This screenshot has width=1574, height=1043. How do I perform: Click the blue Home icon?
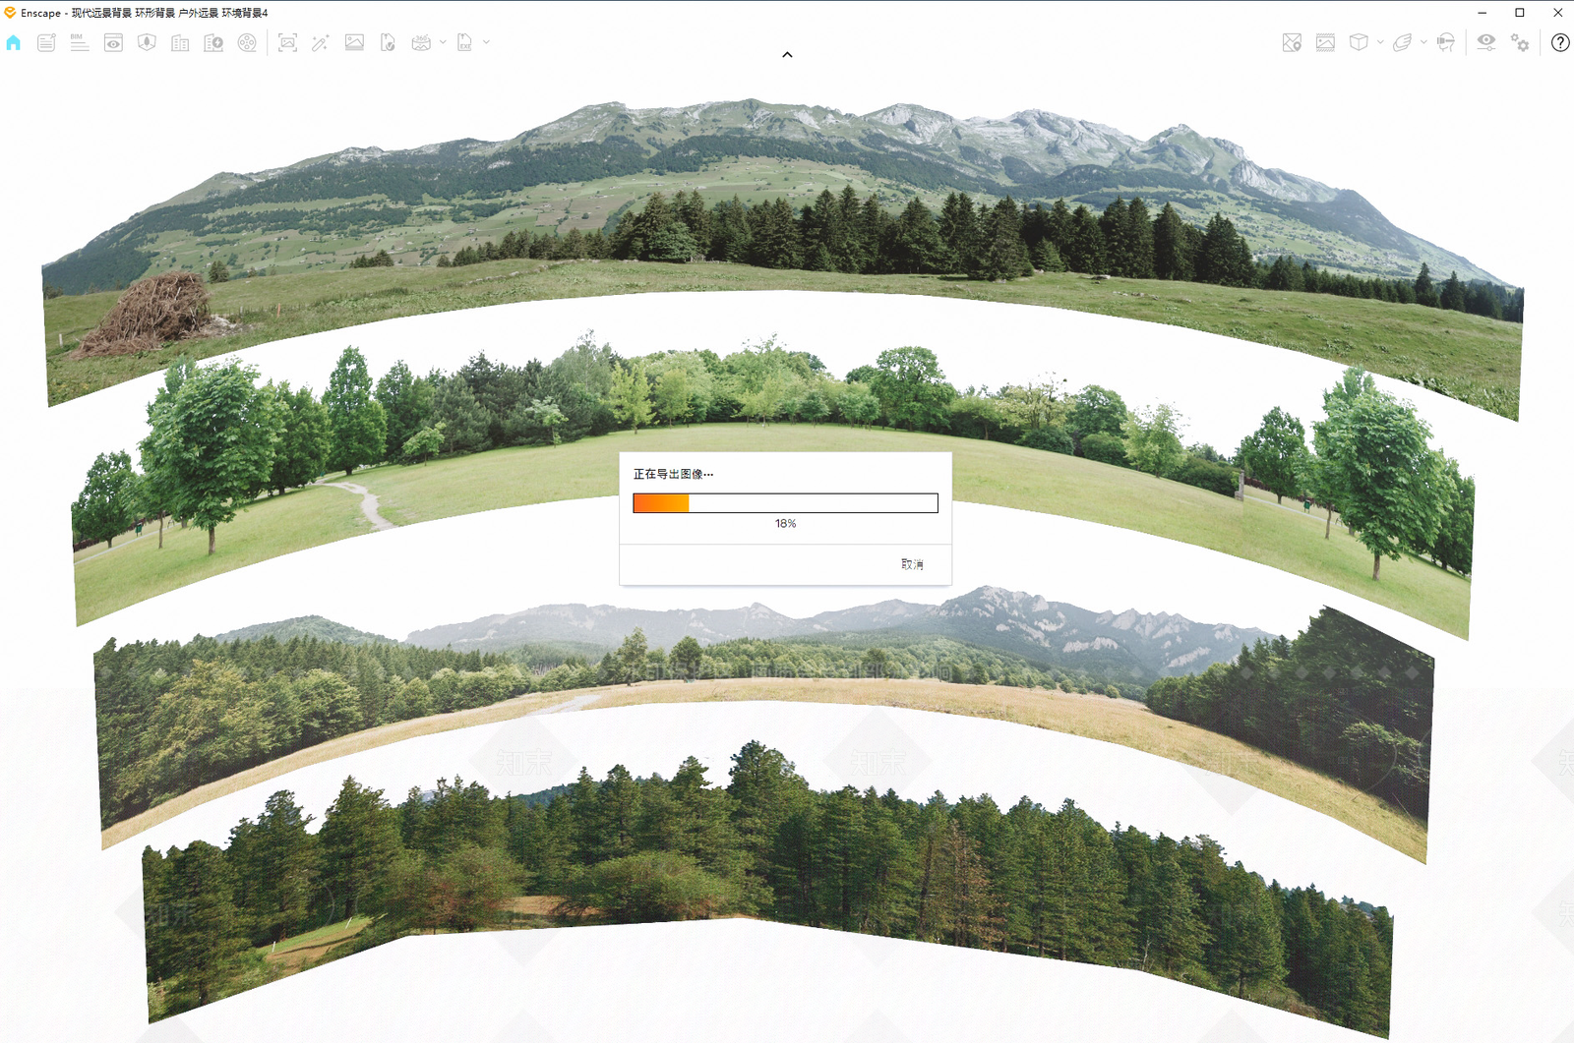[13, 43]
